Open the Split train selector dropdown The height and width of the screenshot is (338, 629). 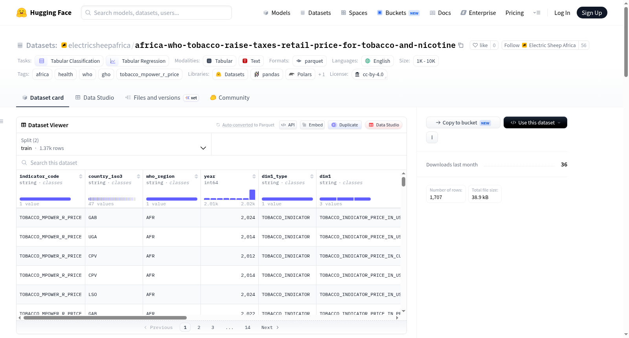pos(114,144)
